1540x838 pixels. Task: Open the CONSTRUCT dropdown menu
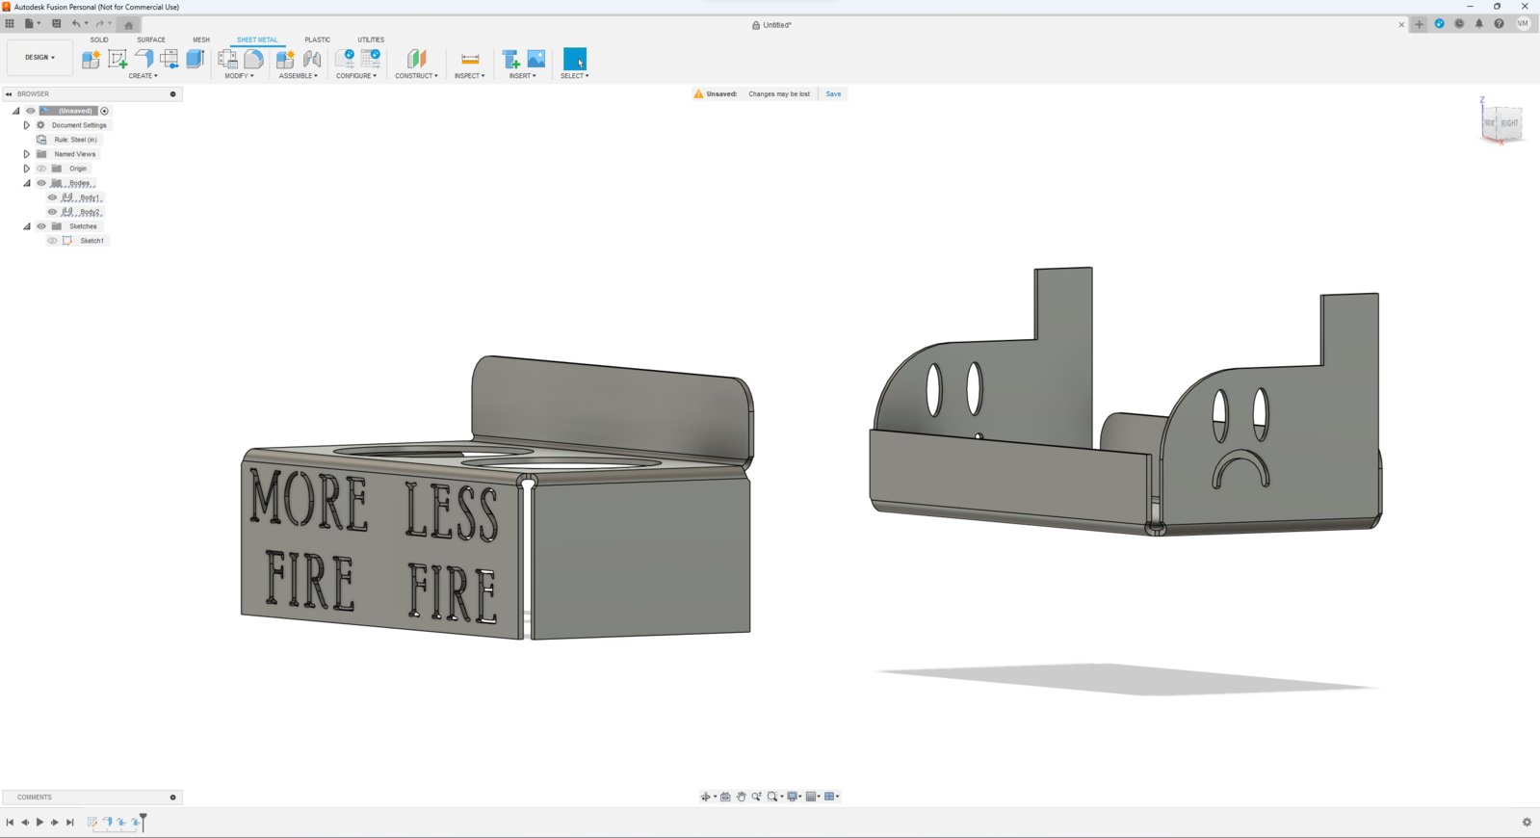[x=416, y=76]
